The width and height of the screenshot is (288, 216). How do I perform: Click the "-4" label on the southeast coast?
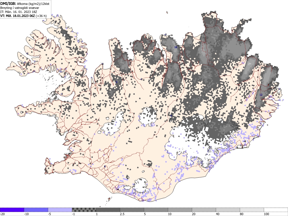click(x=245, y=141)
